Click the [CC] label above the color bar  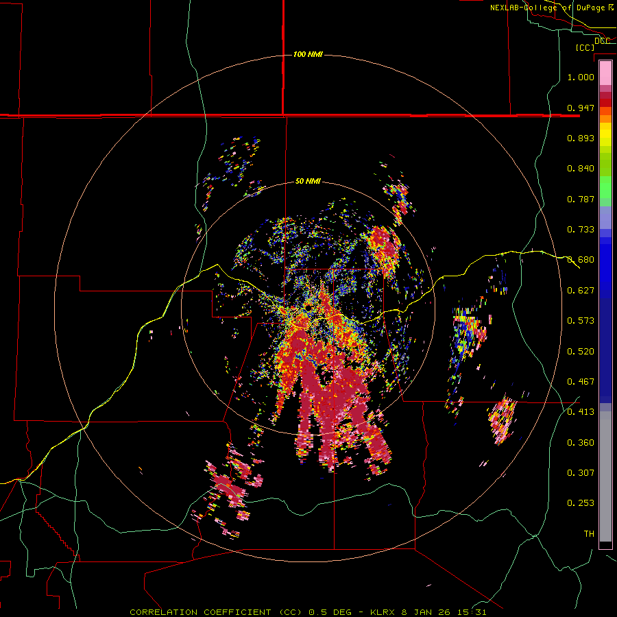pyautogui.click(x=585, y=47)
